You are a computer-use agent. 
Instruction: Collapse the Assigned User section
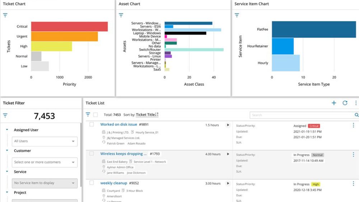pyautogui.click(x=7, y=130)
